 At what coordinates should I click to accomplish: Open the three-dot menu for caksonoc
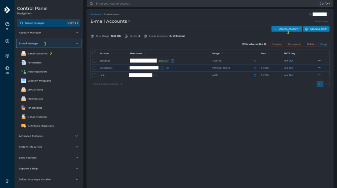[319, 61]
